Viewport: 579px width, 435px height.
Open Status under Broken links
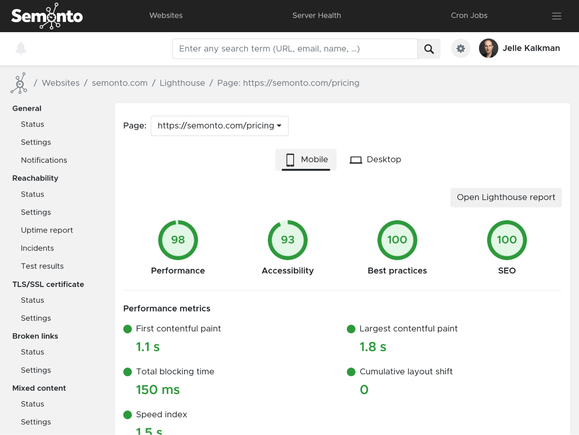tap(33, 352)
